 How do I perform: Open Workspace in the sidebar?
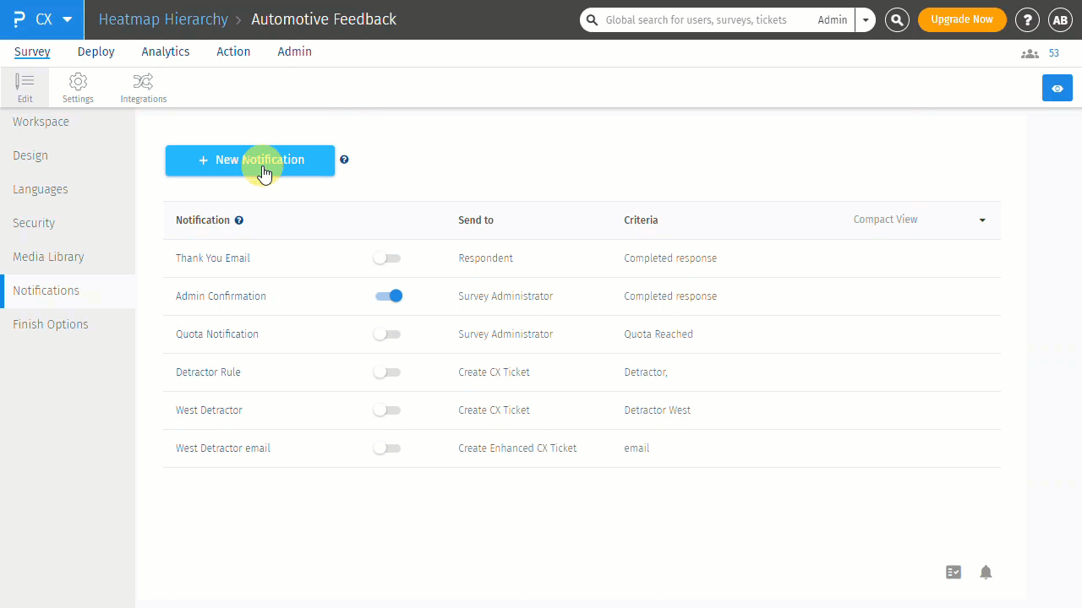41,122
